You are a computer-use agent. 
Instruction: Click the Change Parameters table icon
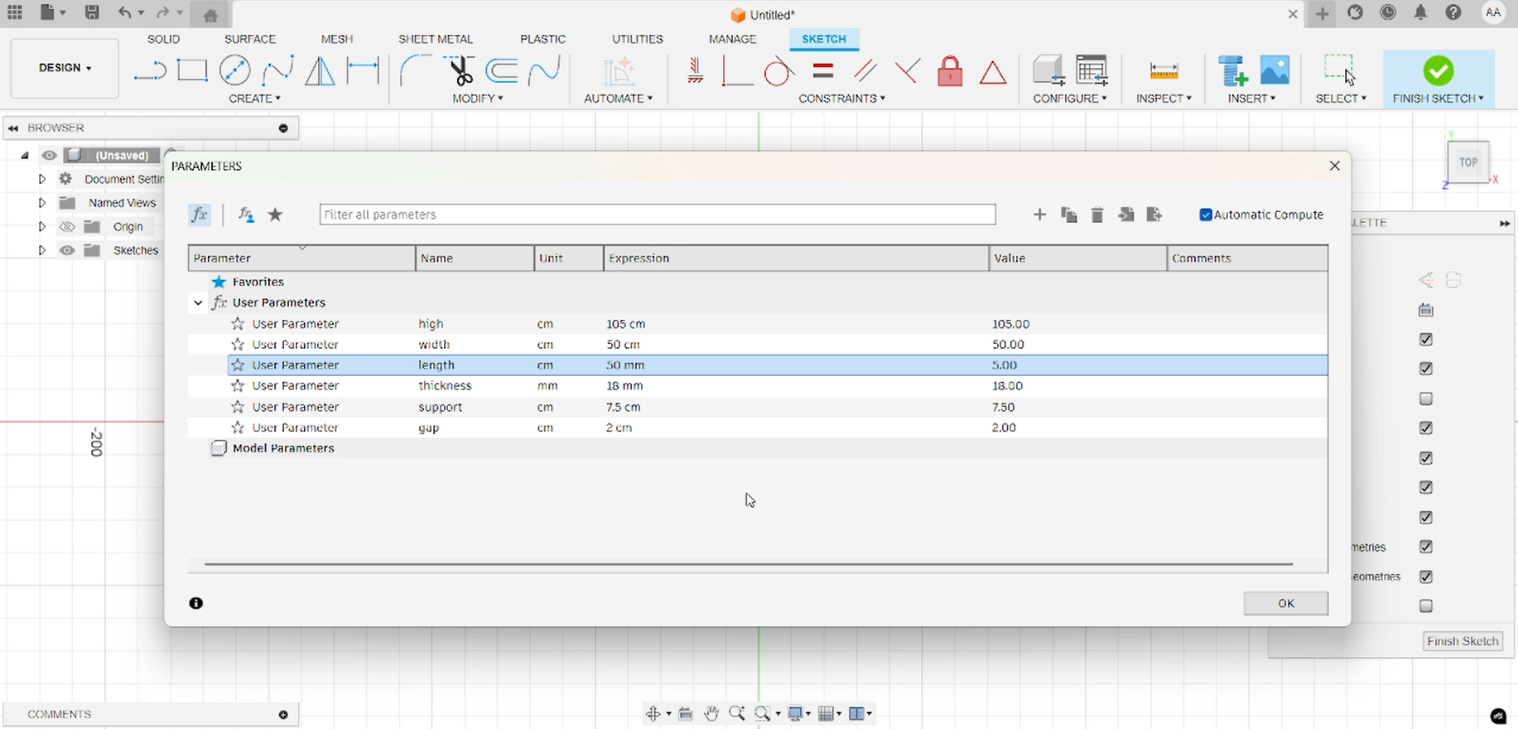[1092, 70]
